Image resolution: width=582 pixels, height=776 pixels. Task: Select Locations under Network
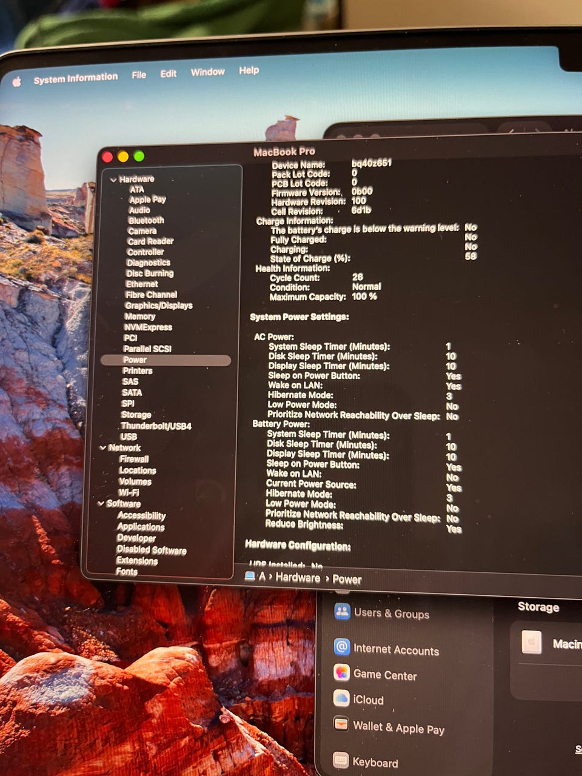(138, 470)
